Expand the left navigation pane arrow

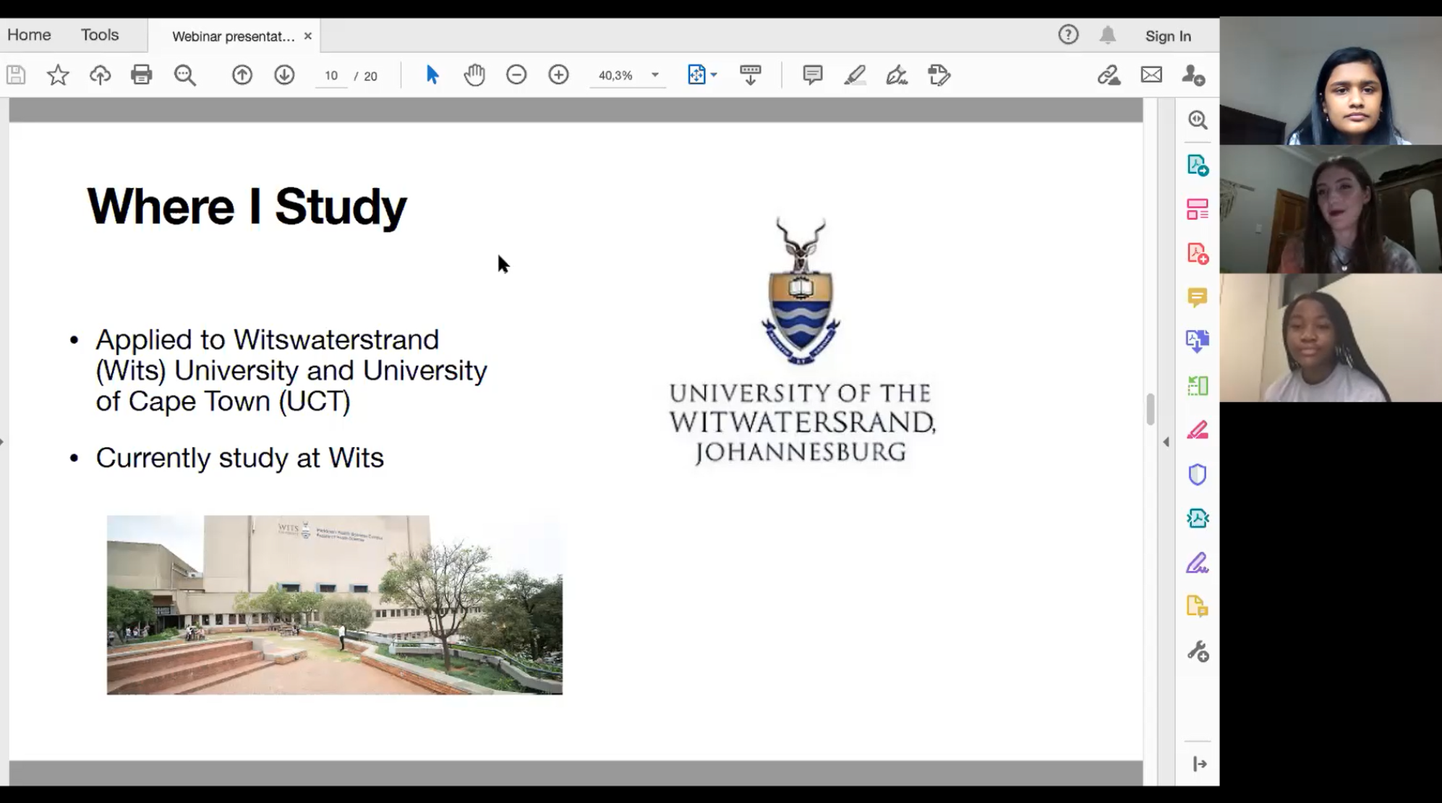point(3,442)
